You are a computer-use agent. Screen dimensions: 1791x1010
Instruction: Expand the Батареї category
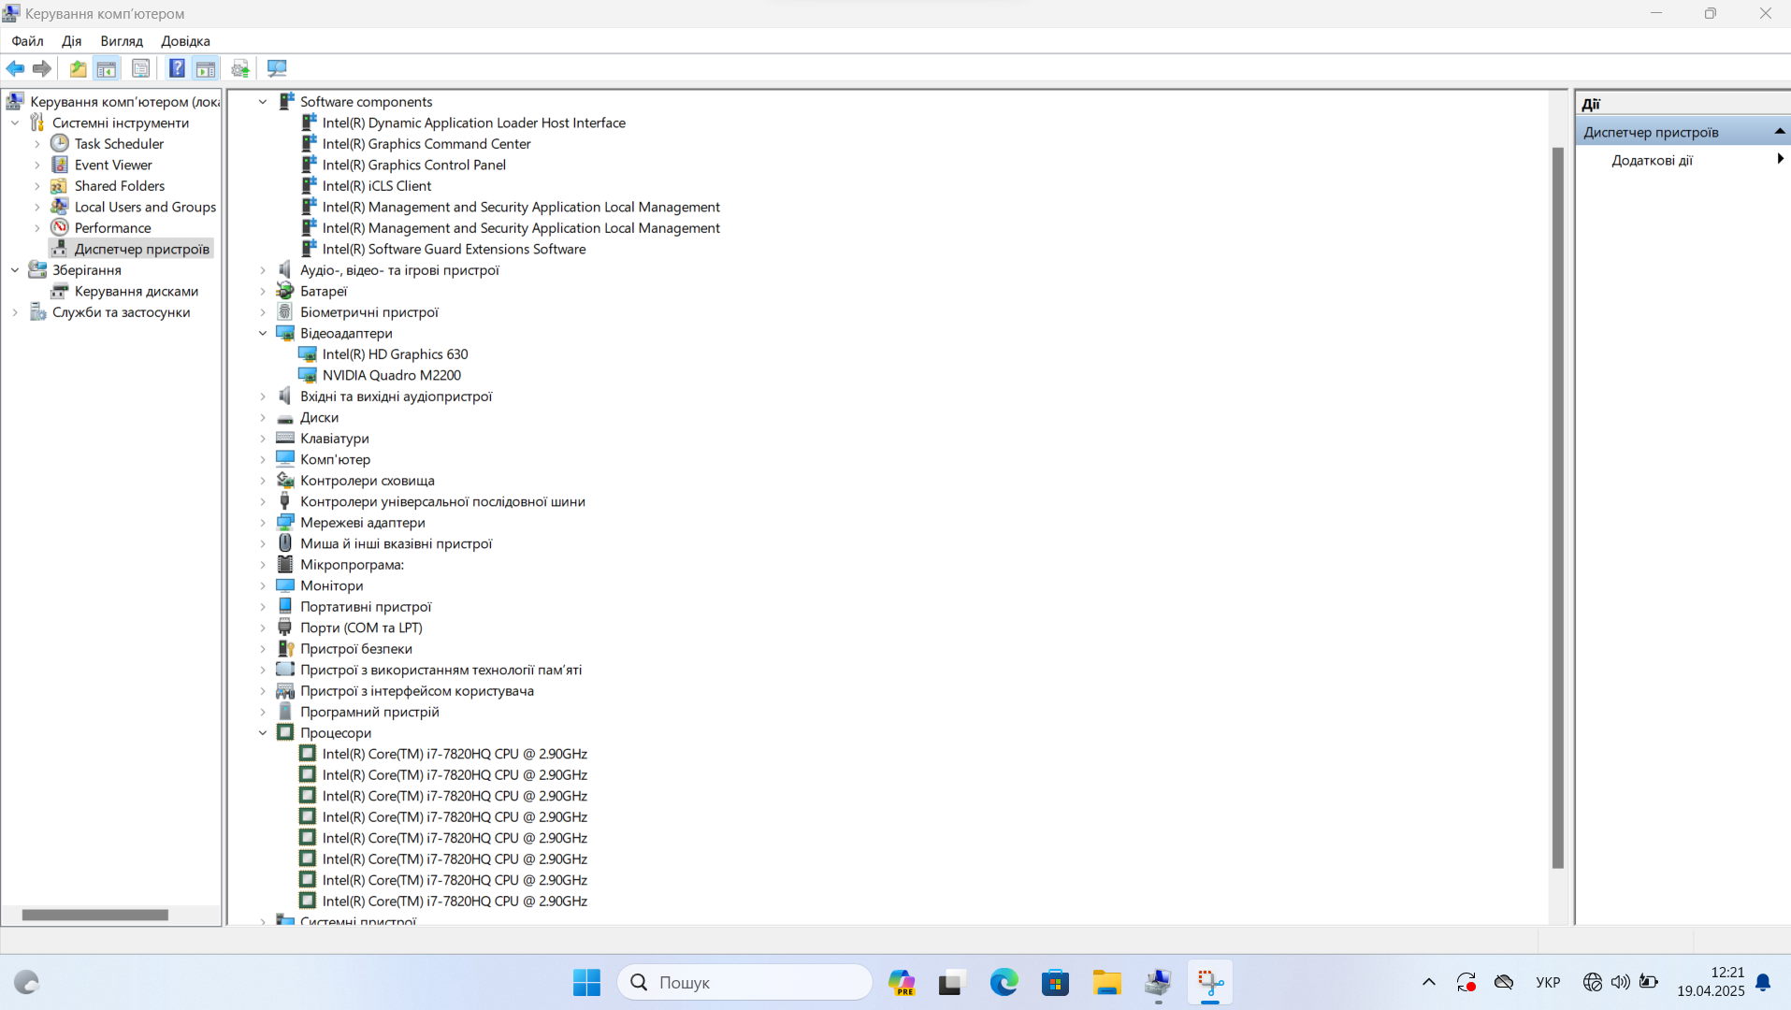pyautogui.click(x=263, y=291)
